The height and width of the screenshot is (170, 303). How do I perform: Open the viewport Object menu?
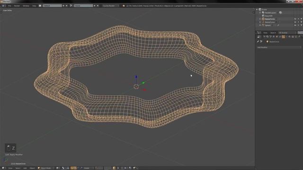coord(32,168)
